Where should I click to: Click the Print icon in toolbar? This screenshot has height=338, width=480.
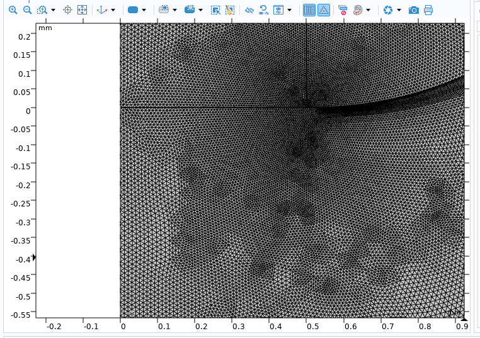[x=428, y=10]
